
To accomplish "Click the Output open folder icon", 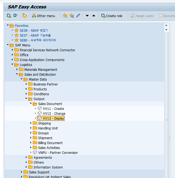I will 30,99.
